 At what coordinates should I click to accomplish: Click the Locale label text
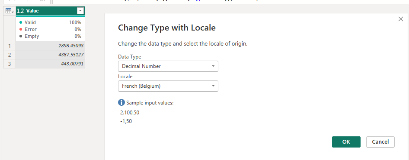[125, 77]
